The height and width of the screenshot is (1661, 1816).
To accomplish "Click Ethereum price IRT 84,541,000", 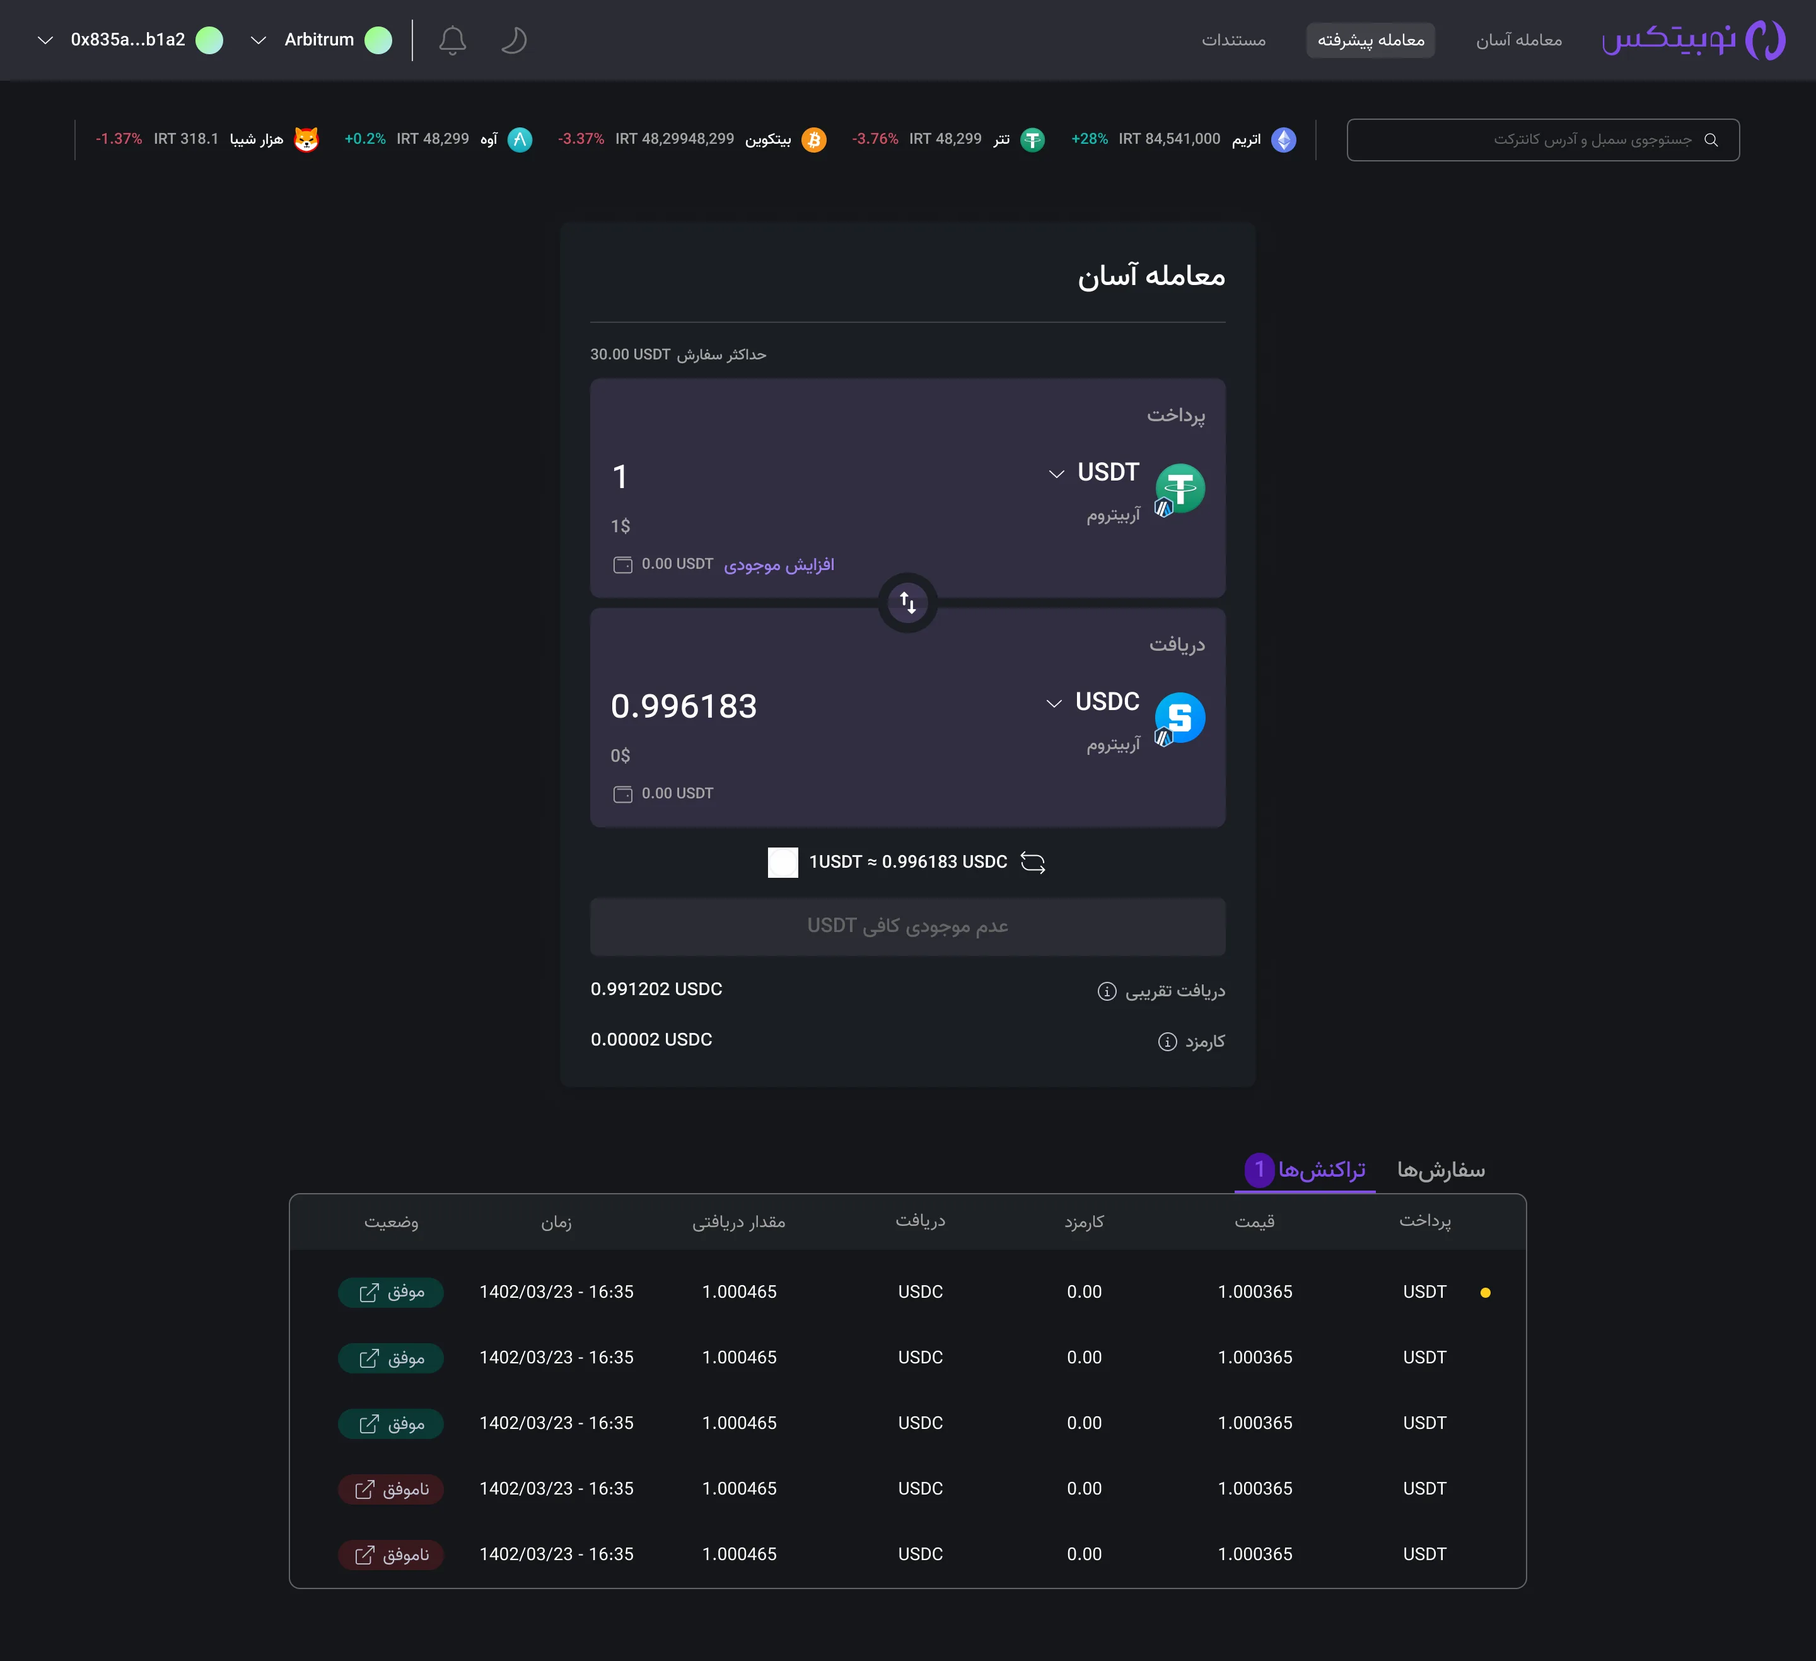I will pos(1169,139).
